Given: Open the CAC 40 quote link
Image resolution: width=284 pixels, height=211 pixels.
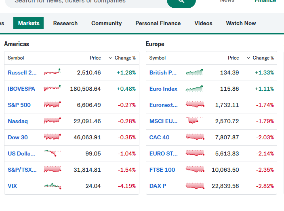Looking at the screenshot, I should [x=160, y=137].
